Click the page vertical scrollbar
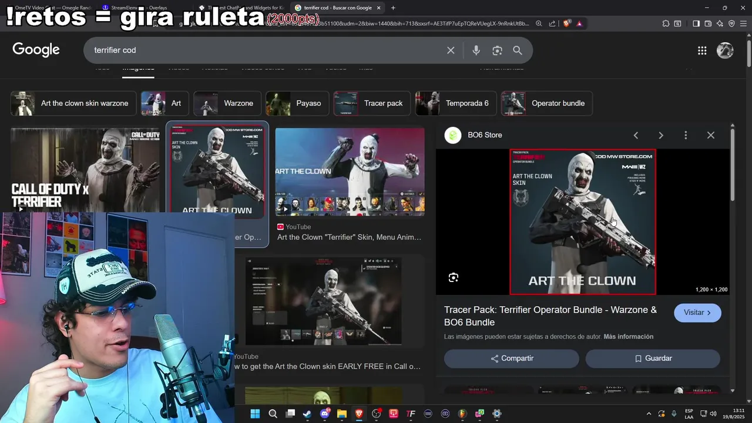The image size is (752, 423). pyautogui.click(x=749, y=53)
